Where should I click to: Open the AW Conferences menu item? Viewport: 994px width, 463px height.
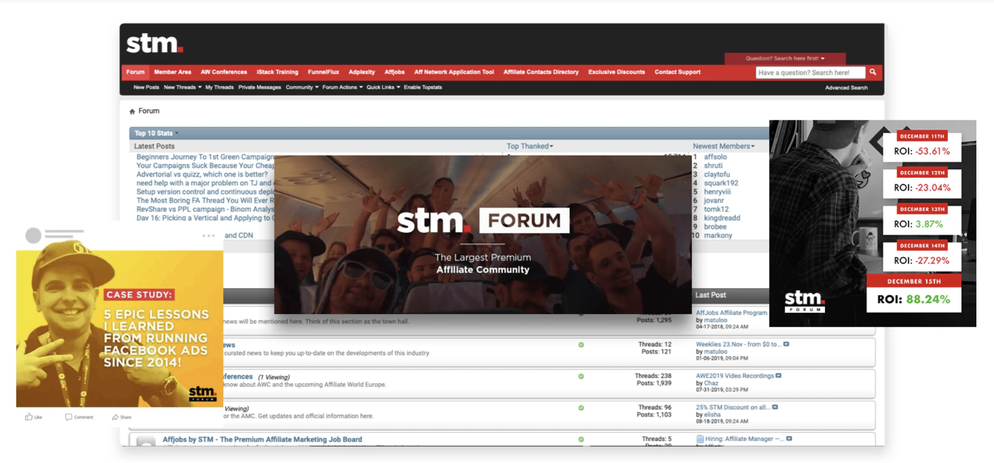click(223, 72)
